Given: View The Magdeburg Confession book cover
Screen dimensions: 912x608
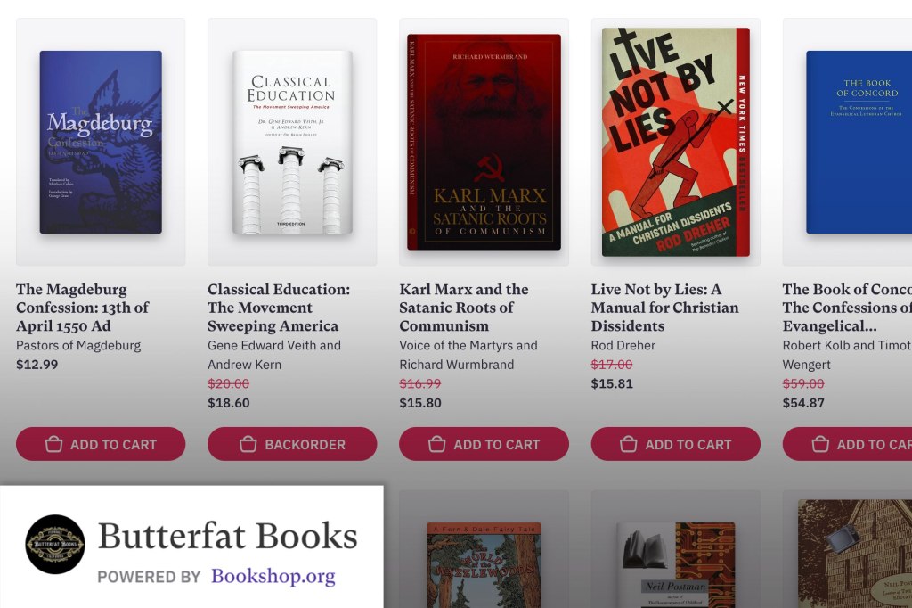Looking at the screenshot, I should (101, 142).
